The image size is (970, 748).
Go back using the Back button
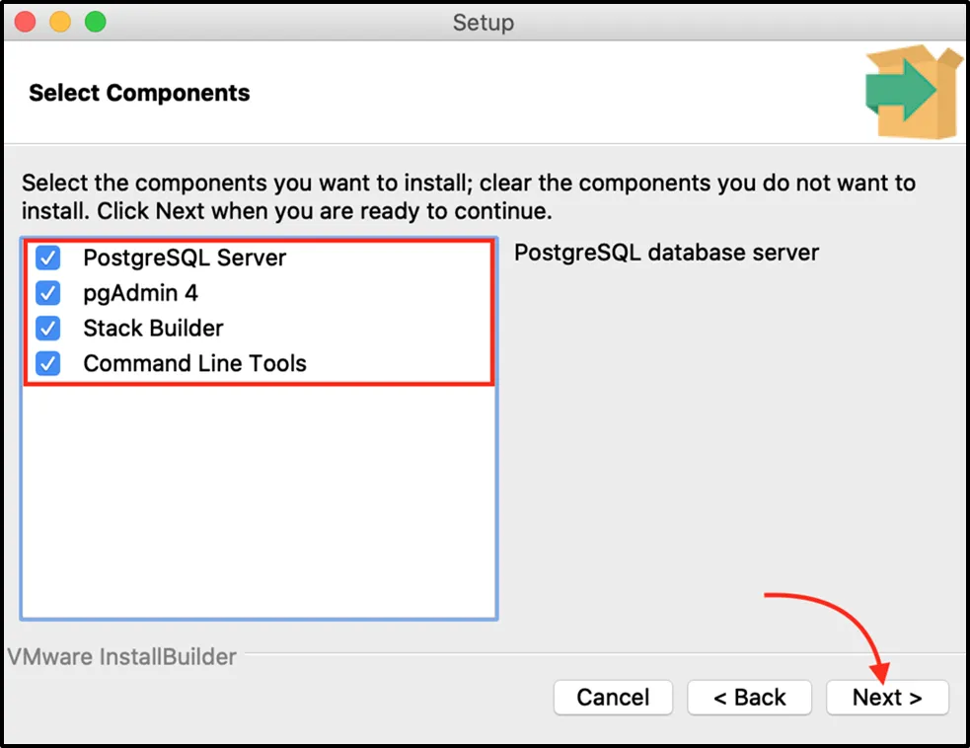pyautogui.click(x=749, y=698)
